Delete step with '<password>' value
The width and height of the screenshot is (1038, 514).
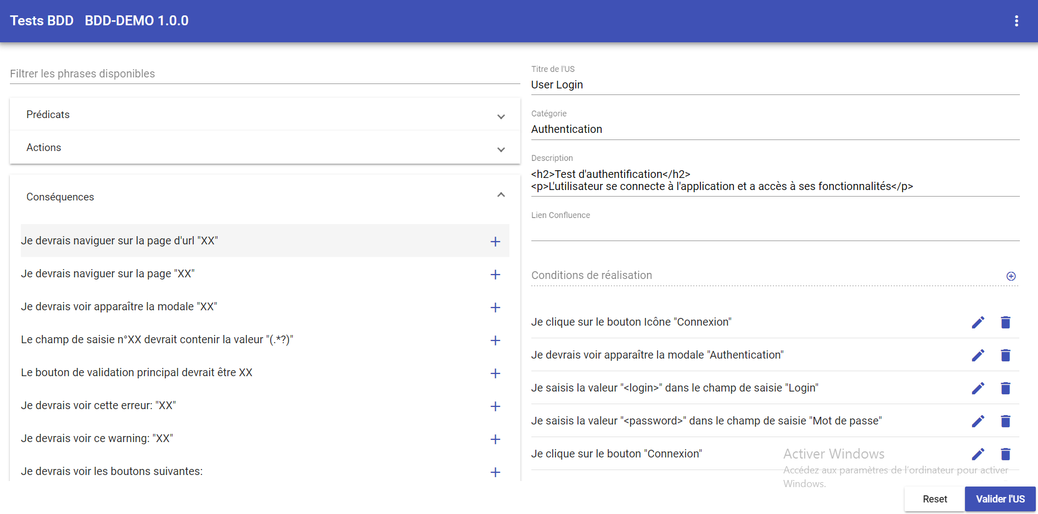pyautogui.click(x=1006, y=421)
